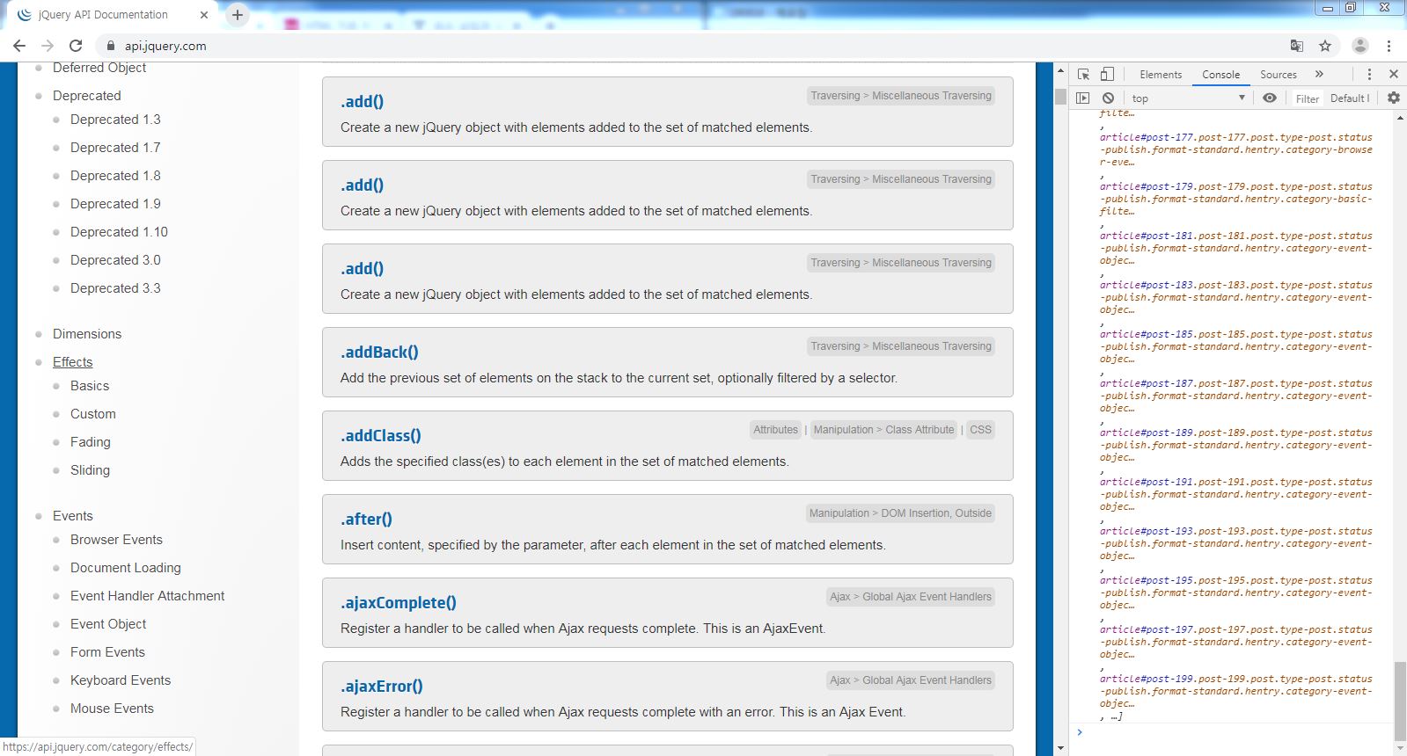This screenshot has width=1407, height=756.
Task: Open the Deferred Object category
Action: click(x=99, y=68)
